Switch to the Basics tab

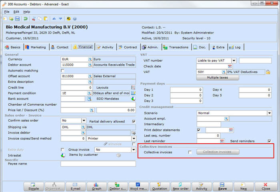point(13,47)
